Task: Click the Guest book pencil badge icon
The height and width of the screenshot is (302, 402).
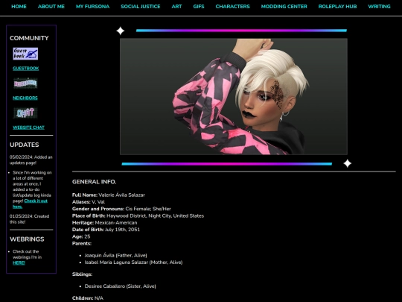Action: [x=25, y=54]
